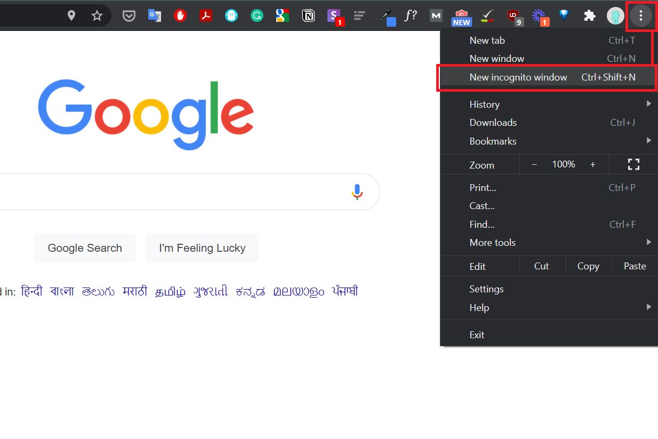
Task: Open the extension with the NEW badge
Action: pyautogui.click(x=461, y=17)
